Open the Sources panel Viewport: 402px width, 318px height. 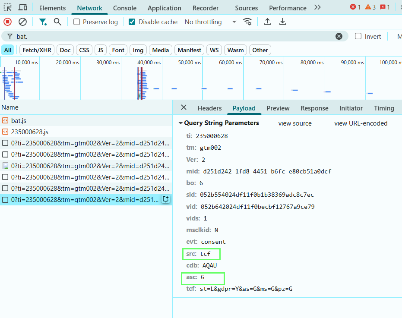pyautogui.click(x=247, y=8)
